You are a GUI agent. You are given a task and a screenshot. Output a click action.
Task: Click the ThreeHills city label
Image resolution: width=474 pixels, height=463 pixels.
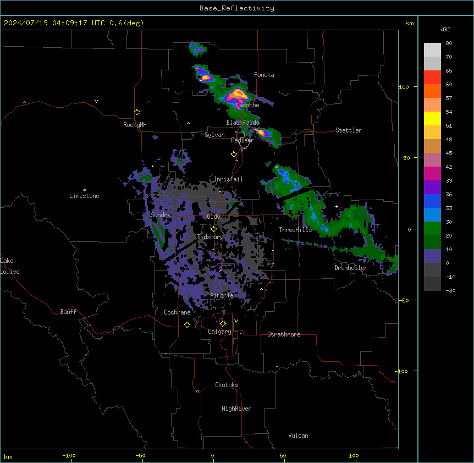[295, 230]
